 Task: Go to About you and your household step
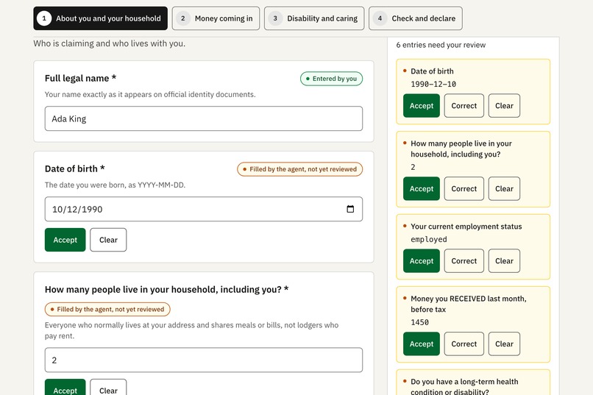(100, 18)
